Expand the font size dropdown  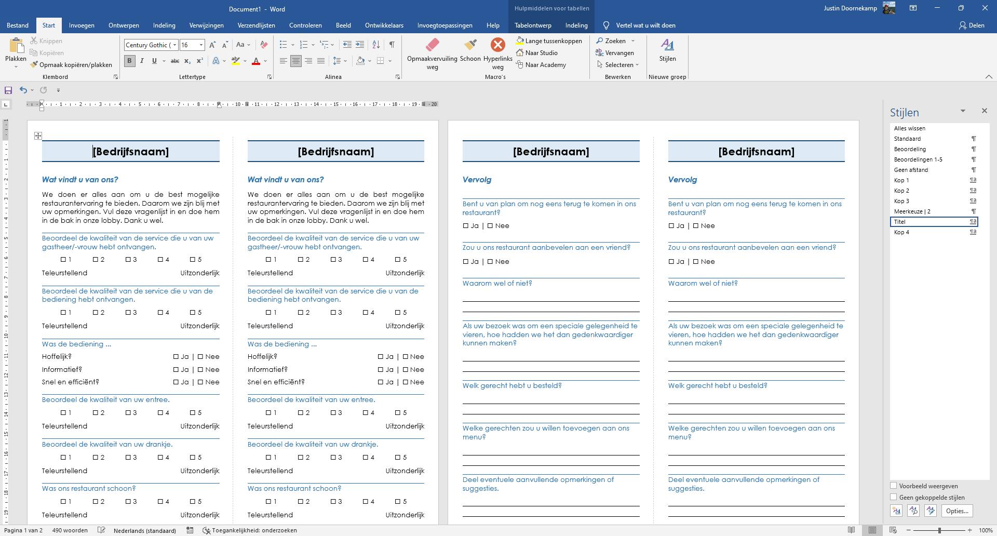(x=201, y=45)
